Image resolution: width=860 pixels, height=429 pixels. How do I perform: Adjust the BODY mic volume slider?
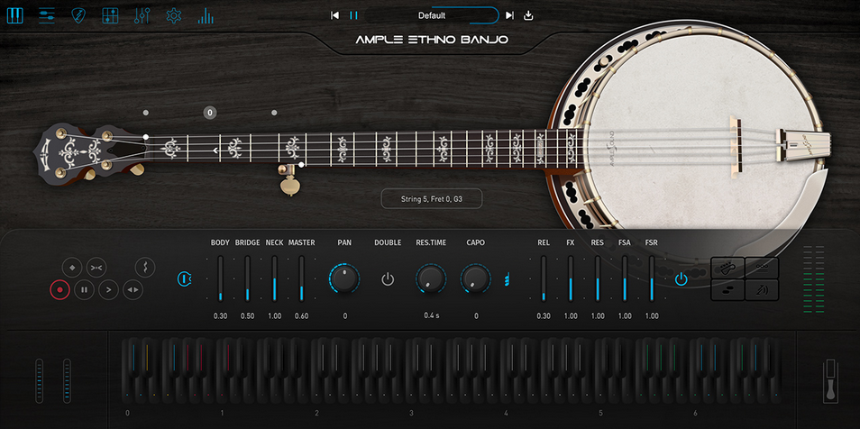(221, 278)
